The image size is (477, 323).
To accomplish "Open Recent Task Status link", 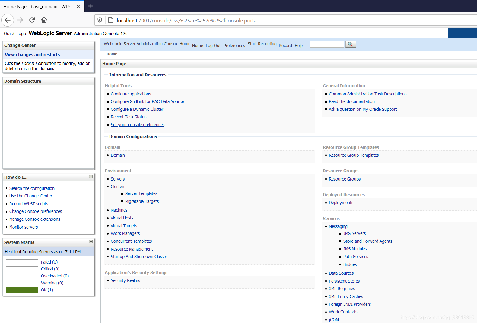I will coord(129,117).
